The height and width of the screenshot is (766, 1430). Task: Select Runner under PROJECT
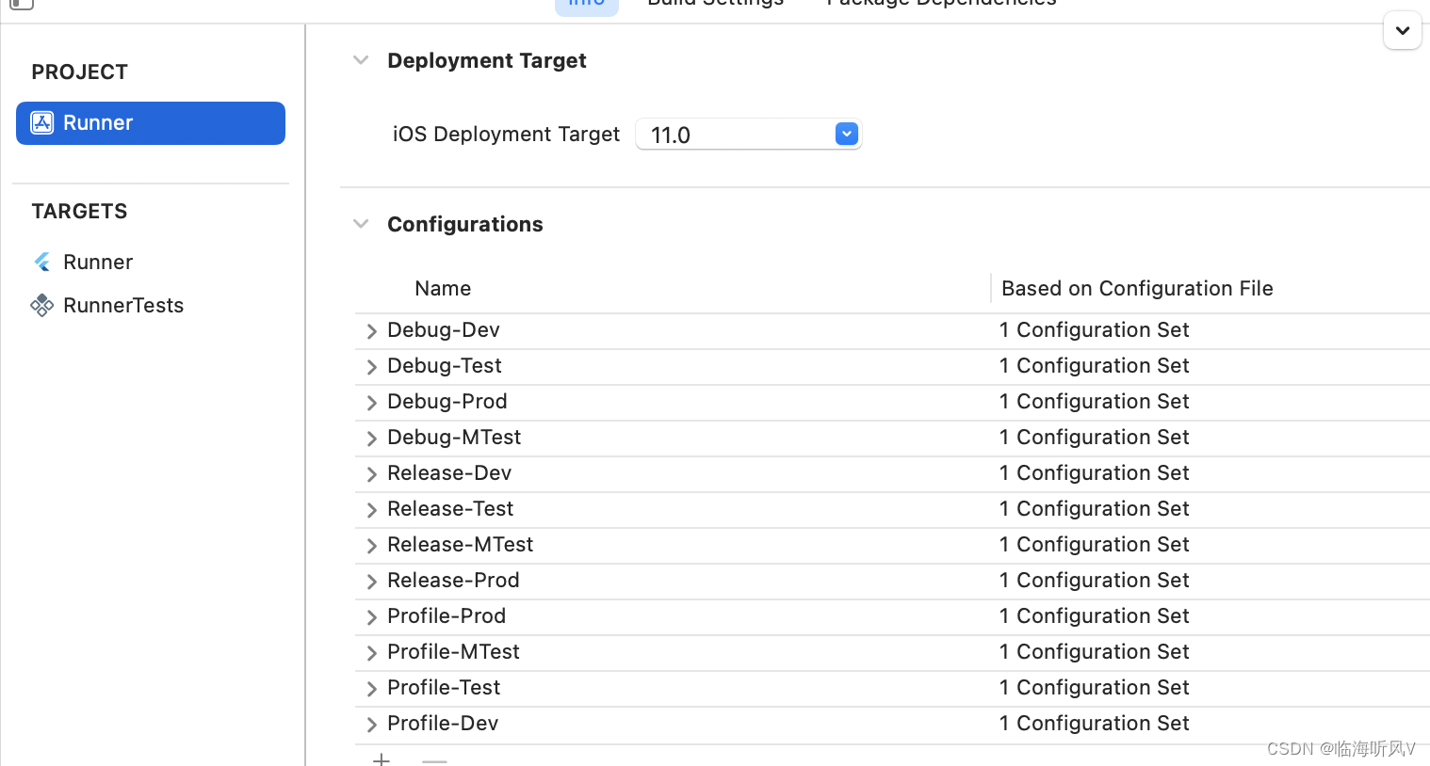[x=151, y=123]
